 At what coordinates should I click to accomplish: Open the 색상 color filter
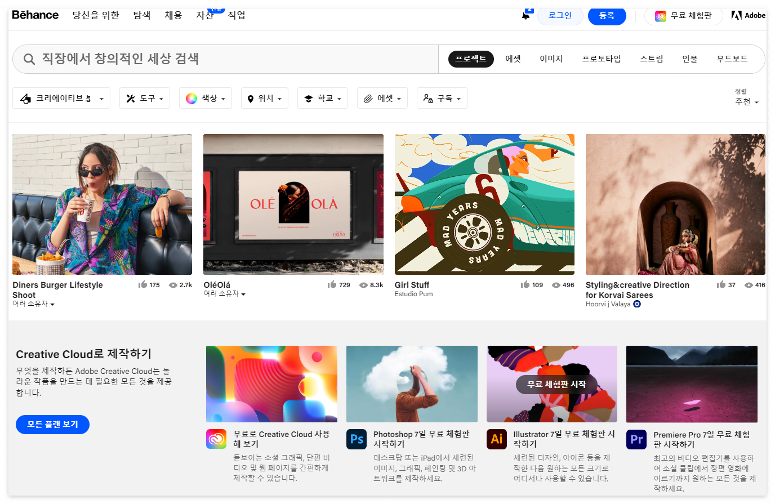[205, 97]
